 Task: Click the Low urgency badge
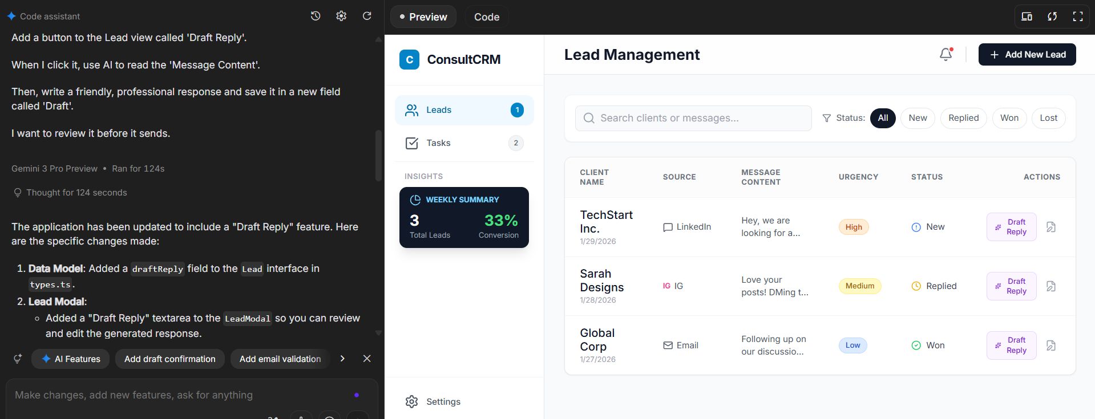tap(853, 345)
